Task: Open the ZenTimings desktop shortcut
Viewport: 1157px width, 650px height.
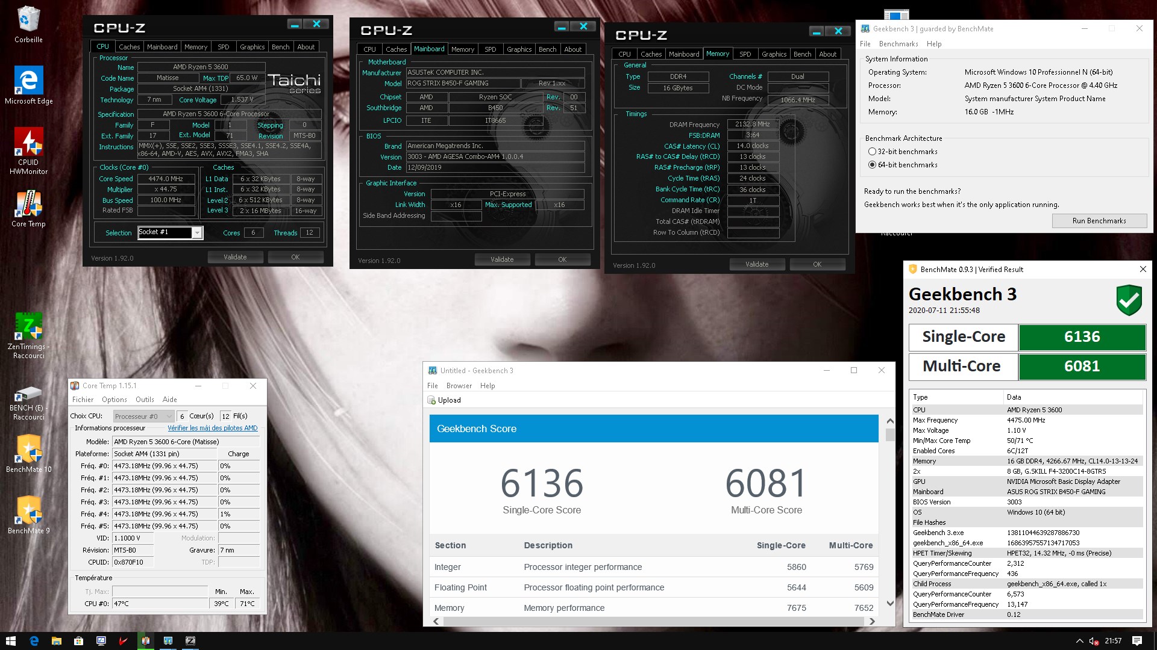Action: point(28,336)
